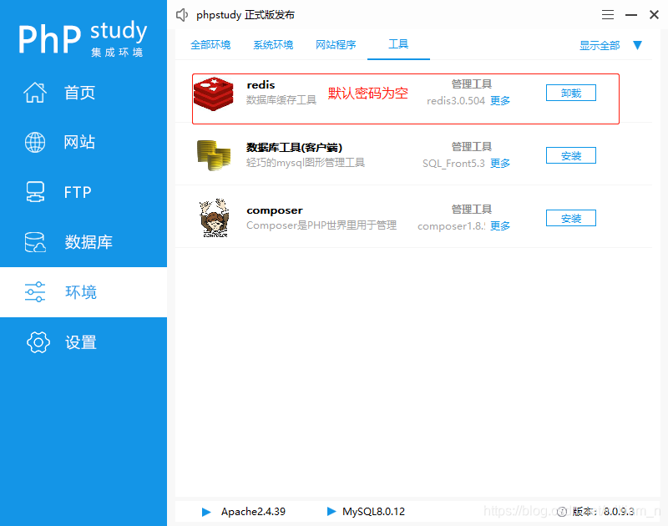668x526 pixels.
Task: Select the 工具 tab
Action: pos(398,44)
